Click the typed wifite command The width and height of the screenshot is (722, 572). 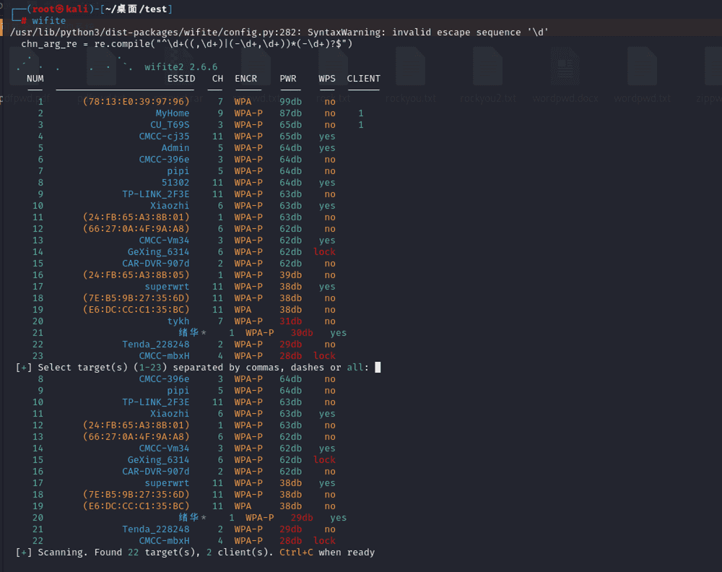(x=48, y=21)
